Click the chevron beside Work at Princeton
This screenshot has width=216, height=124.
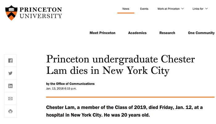point(182,9)
